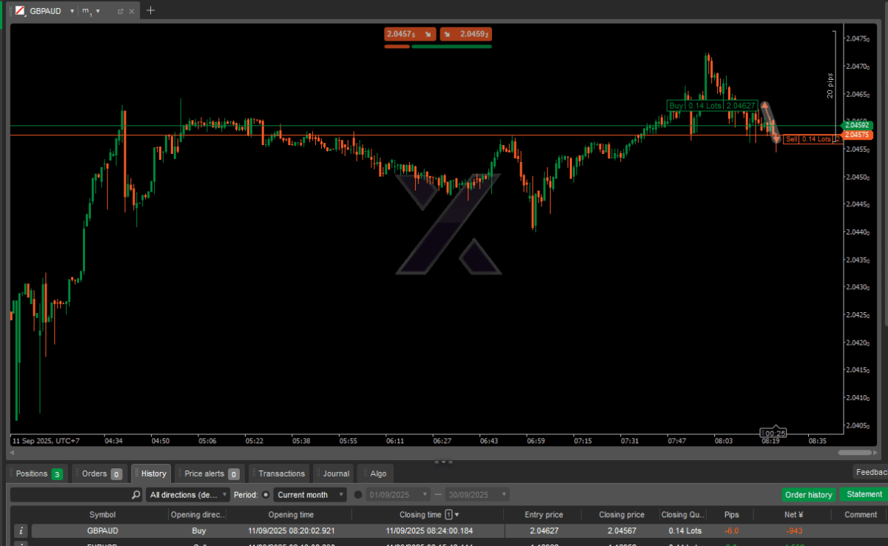Viewport: 888px width, 546px height.
Task: Select the Period preset radio button
Action: tap(266, 495)
